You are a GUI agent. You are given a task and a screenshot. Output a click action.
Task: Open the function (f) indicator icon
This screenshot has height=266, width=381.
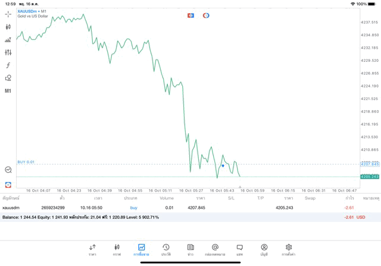pos(8,65)
